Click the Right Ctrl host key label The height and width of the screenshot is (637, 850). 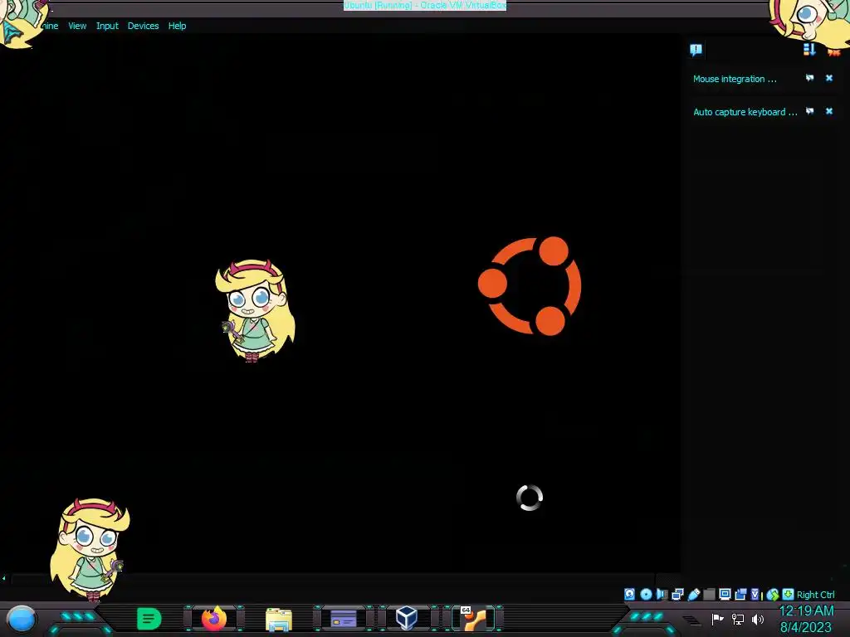pyautogui.click(x=815, y=595)
